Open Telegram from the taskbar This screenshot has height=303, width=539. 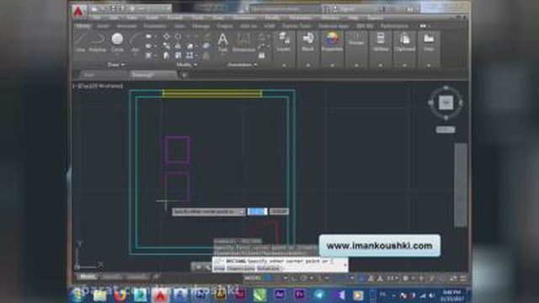(319, 295)
